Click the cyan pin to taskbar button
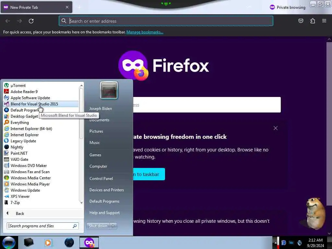The image size is (332, 249). tap(149, 174)
